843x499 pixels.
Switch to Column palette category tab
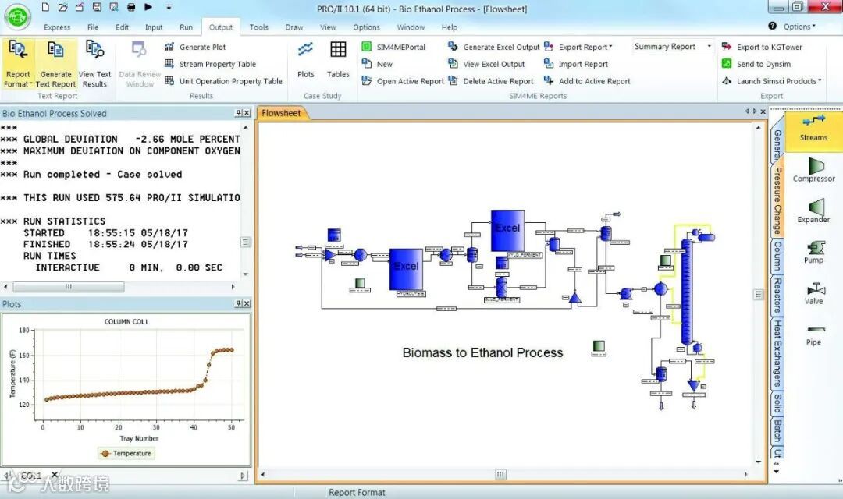777,256
